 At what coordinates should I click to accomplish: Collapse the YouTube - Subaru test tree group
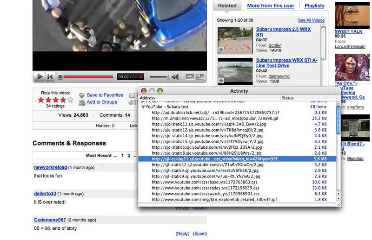pyautogui.click(x=143, y=107)
